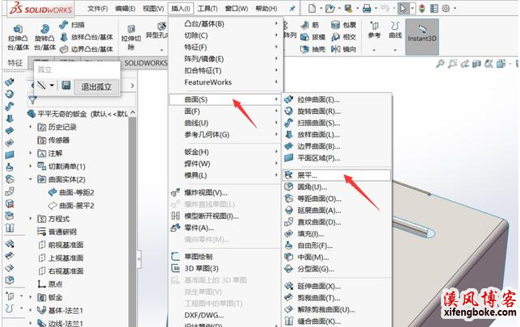
Task: Expand 注解 tree node
Action: click(31, 153)
